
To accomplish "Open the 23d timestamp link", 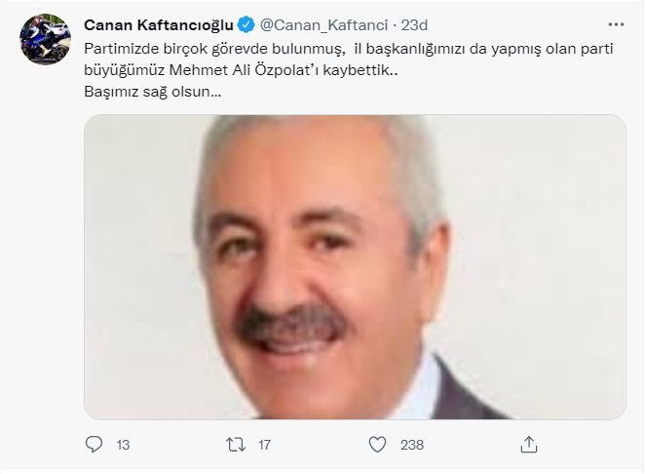I will 414,25.
